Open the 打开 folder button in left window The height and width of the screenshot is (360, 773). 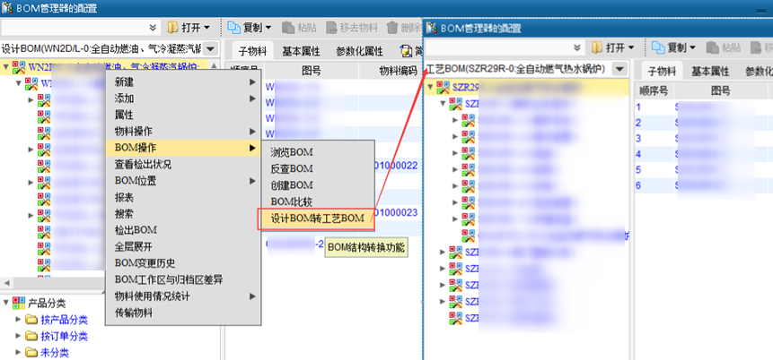tap(189, 28)
